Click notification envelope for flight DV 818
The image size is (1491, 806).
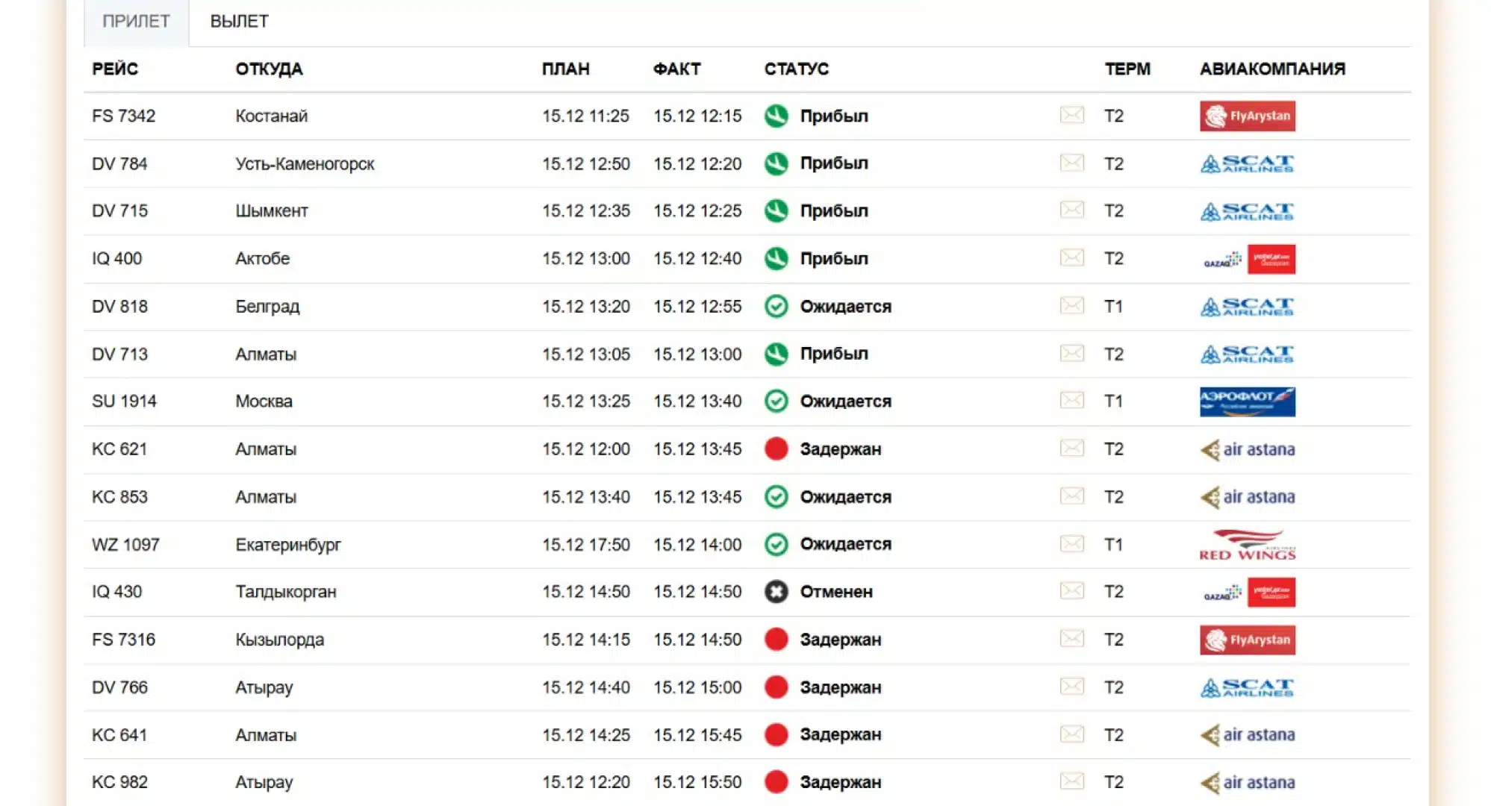point(1071,305)
